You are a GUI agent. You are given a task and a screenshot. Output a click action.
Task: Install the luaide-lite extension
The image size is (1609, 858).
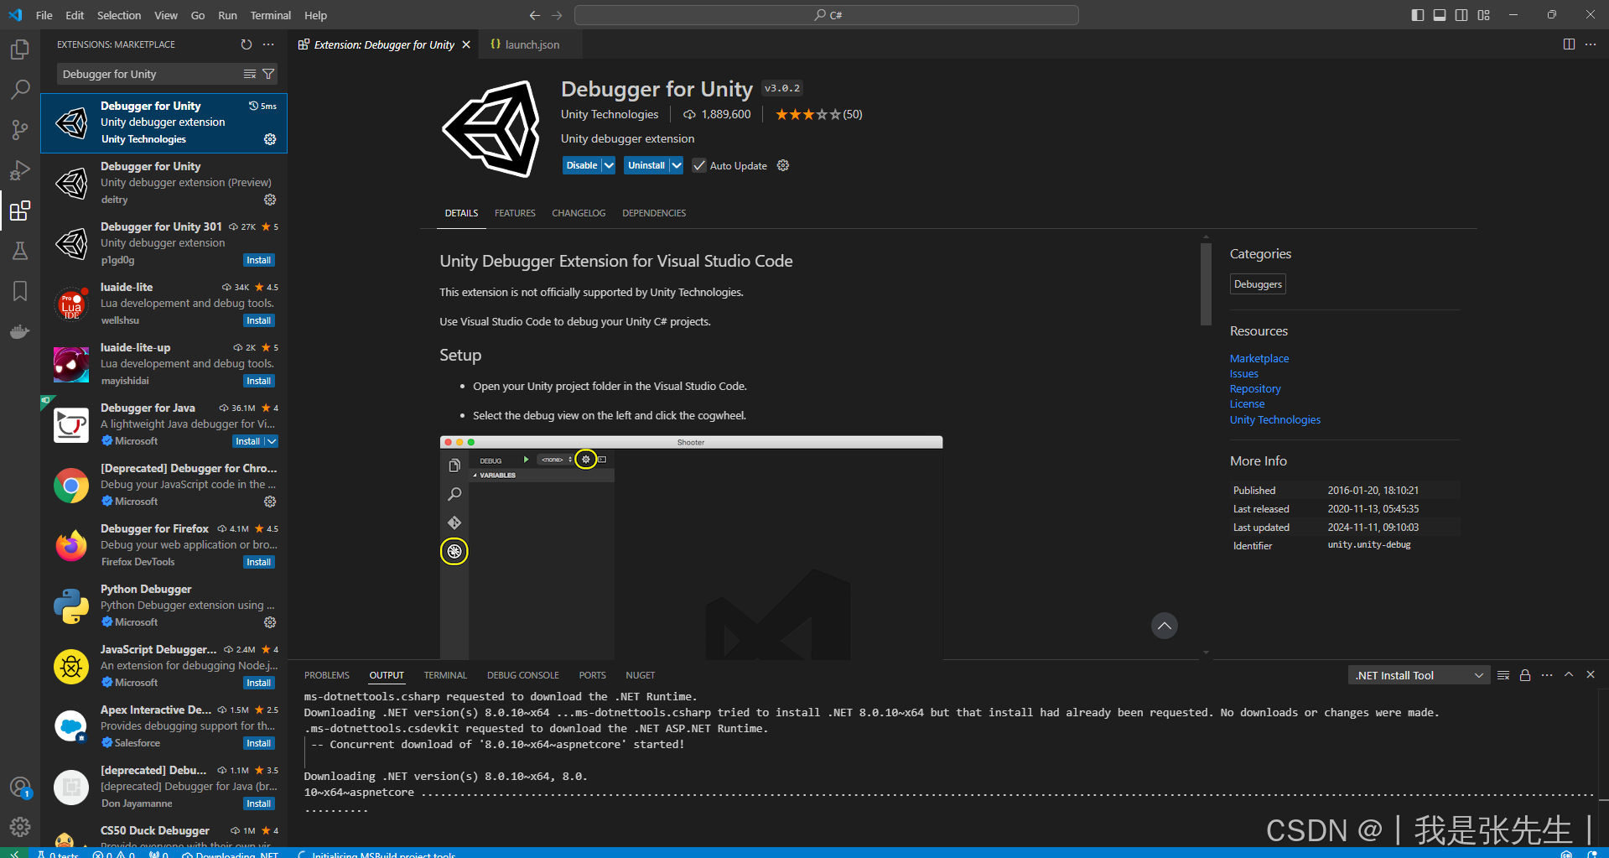click(x=259, y=320)
